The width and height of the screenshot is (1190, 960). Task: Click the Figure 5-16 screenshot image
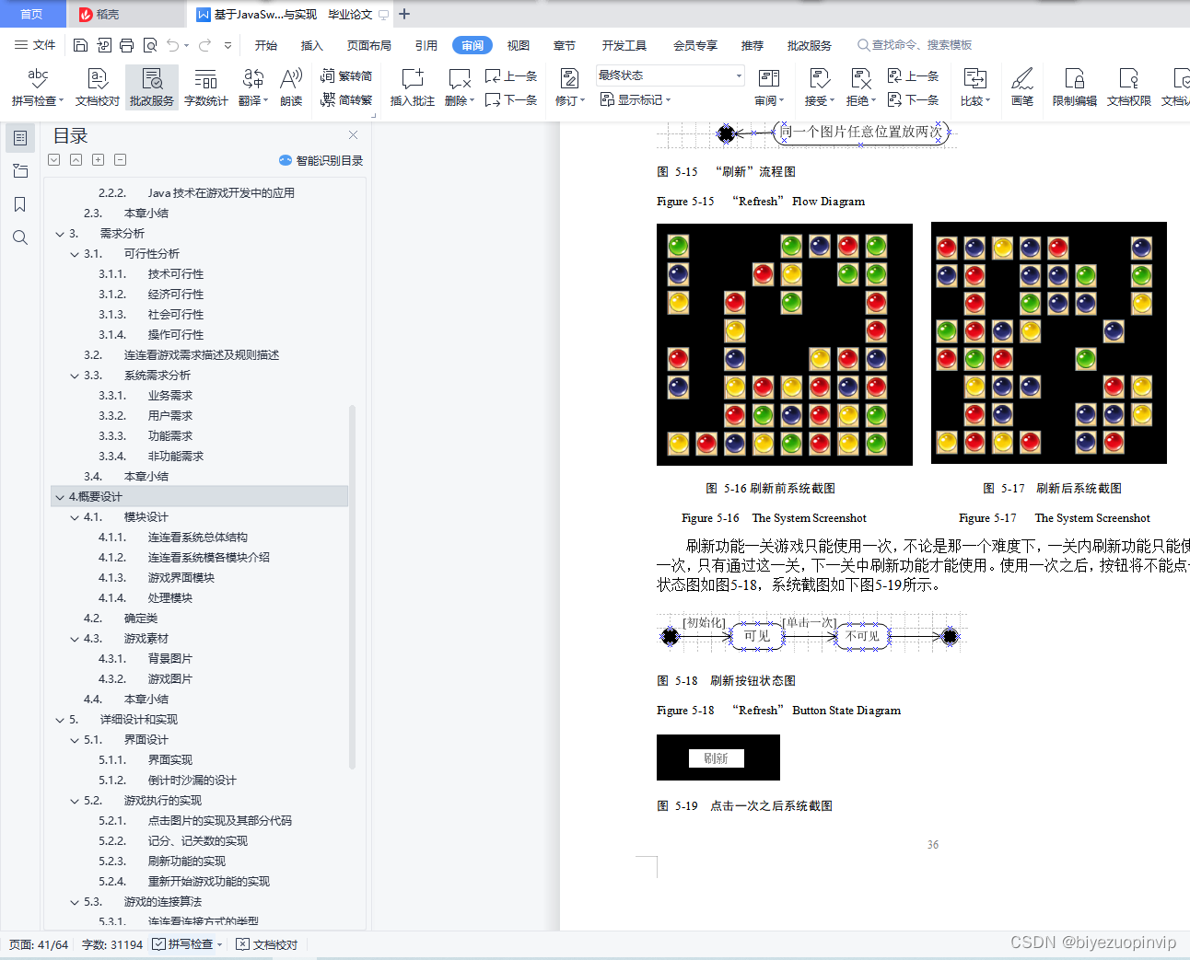click(785, 344)
